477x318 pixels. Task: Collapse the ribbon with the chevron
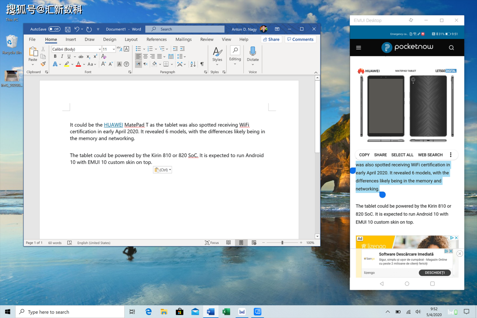click(316, 72)
